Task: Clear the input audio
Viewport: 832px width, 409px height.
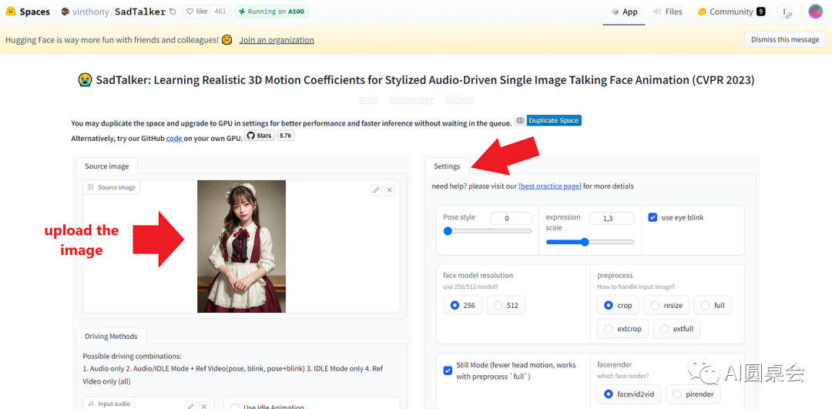Action: [x=204, y=406]
